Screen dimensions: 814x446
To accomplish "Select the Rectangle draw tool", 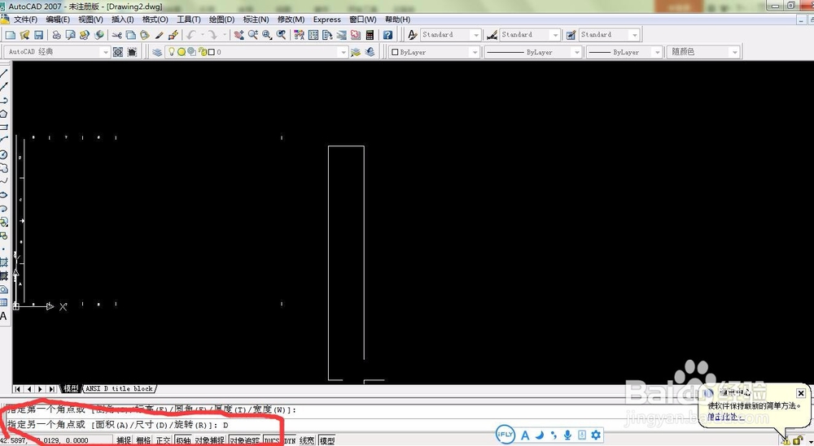I will pos(3,127).
